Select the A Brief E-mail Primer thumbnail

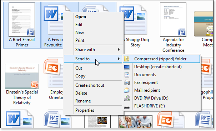(22, 20)
